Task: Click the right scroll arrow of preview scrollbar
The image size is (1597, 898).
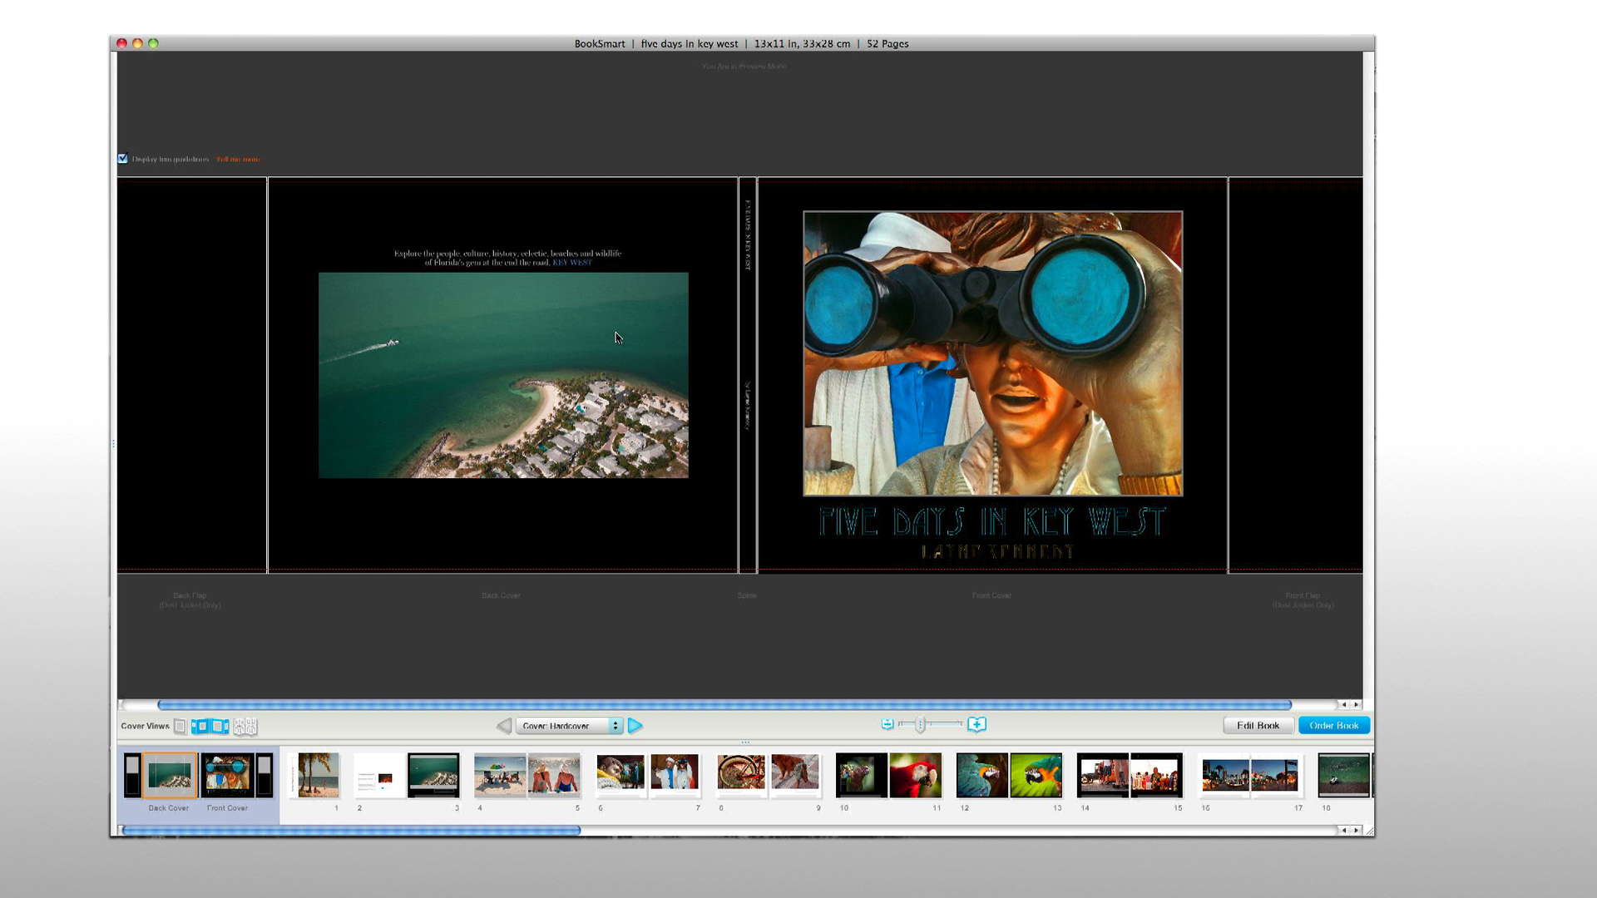Action: (x=1356, y=704)
